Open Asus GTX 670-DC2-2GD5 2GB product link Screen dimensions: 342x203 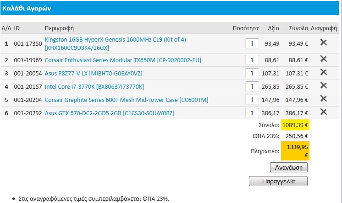pos(110,113)
